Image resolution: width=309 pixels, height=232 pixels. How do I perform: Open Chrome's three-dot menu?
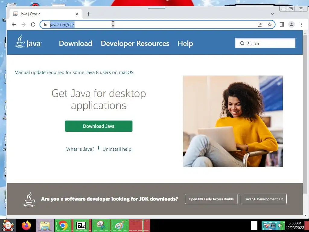pyautogui.click(x=301, y=24)
